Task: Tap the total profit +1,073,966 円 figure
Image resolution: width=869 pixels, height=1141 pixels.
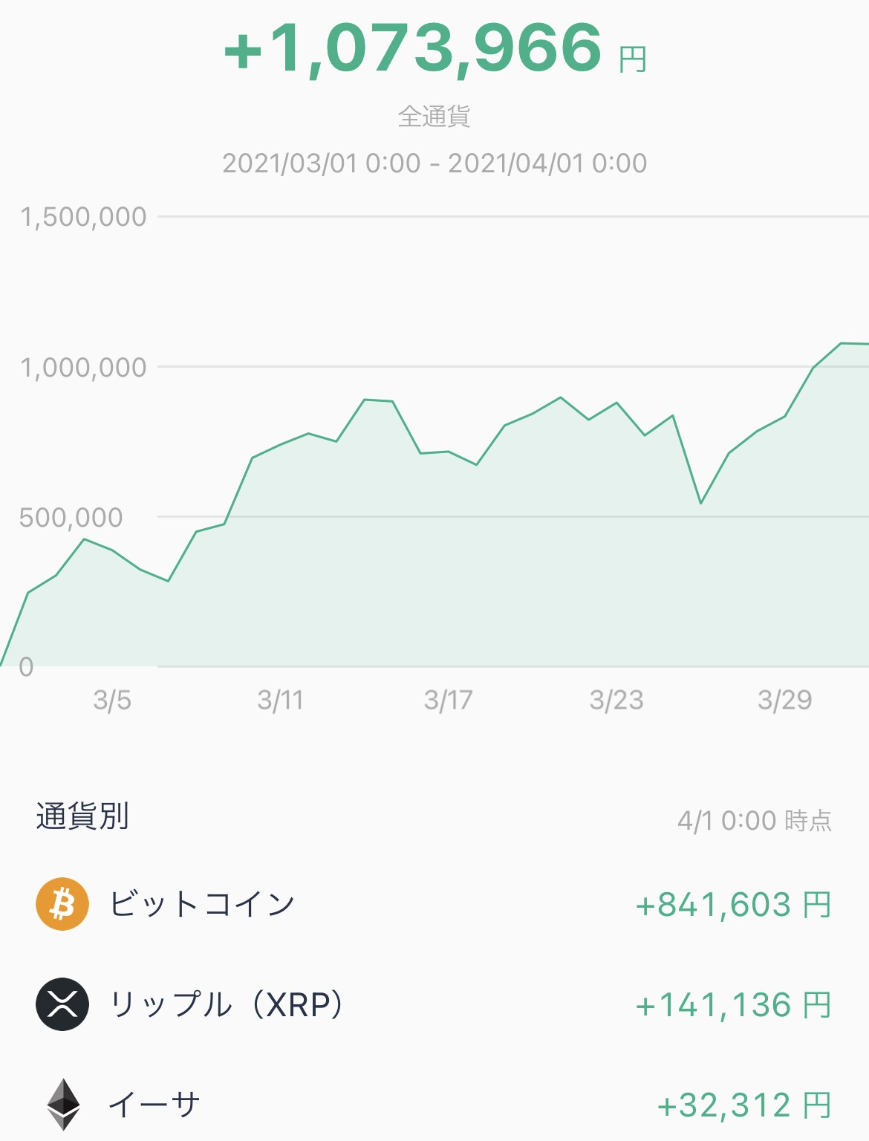Action: 435,48
